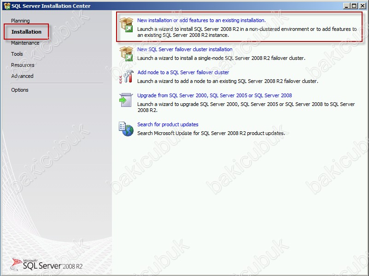369x276 pixels.
Task: Open the Options section
Action: pyautogui.click(x=20, y=90)
